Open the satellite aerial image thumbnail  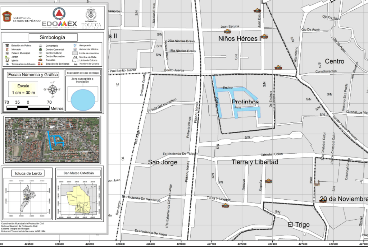point(53,140)
